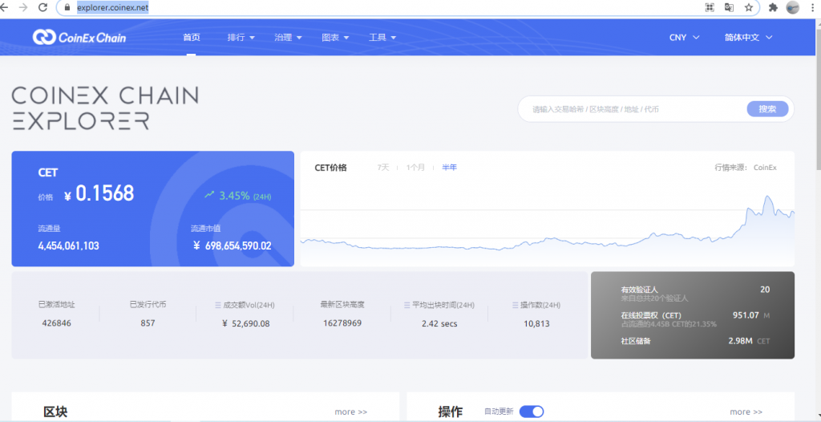Open the 治理 governance menu
This screenshot has height=422, width=821.
click(x=288, y=38)
